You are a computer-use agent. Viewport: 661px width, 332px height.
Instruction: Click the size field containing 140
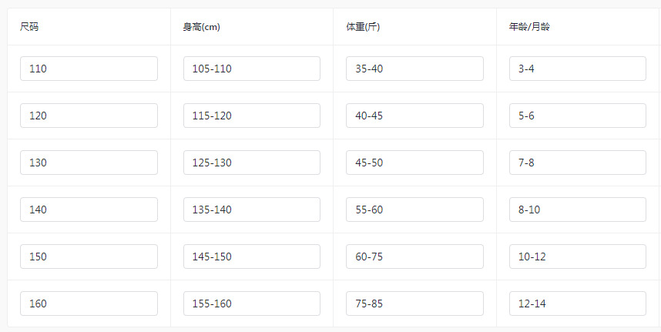89,210
